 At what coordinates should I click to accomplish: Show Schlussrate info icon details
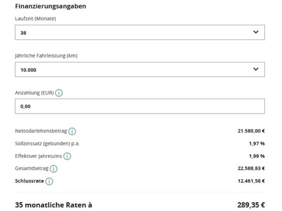49,181
